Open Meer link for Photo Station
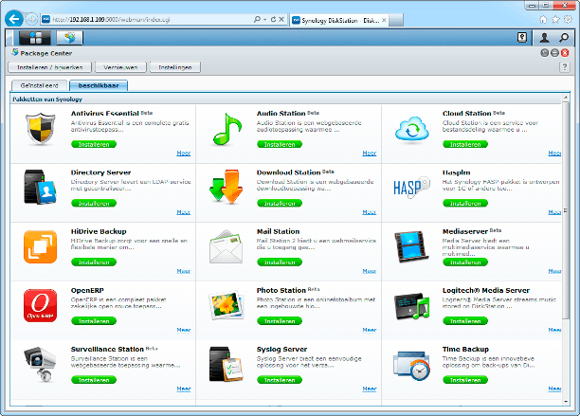This screenshot has width=580, height=416. tap(370, 330)
